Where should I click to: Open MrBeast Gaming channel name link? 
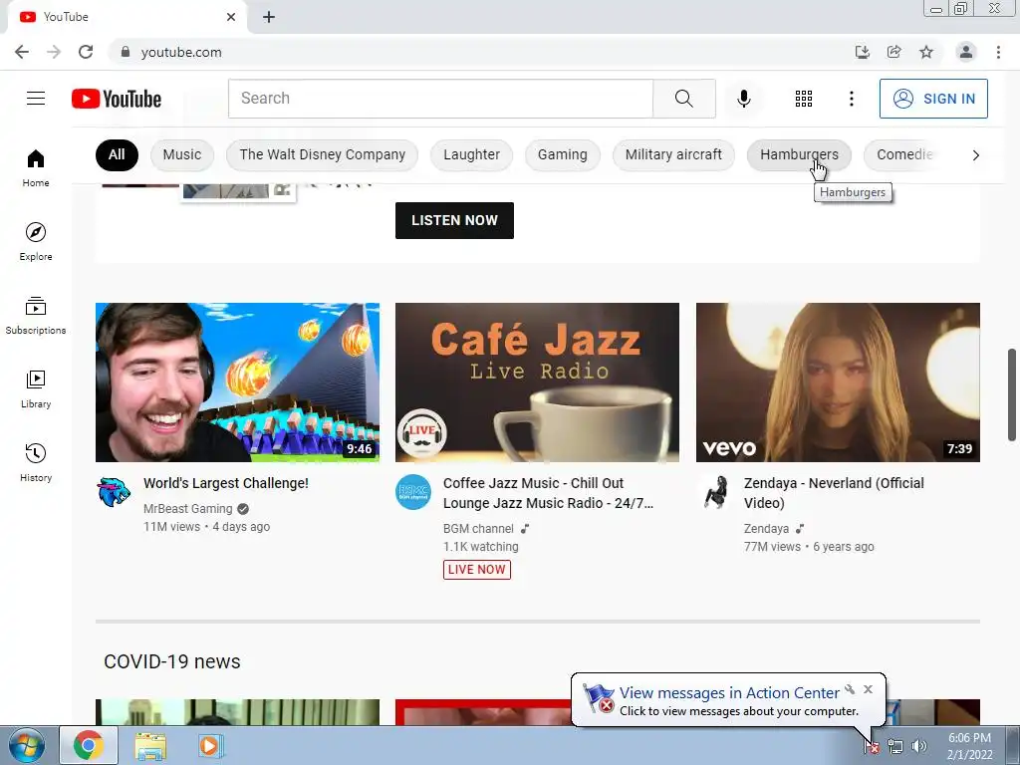(187, 509)
